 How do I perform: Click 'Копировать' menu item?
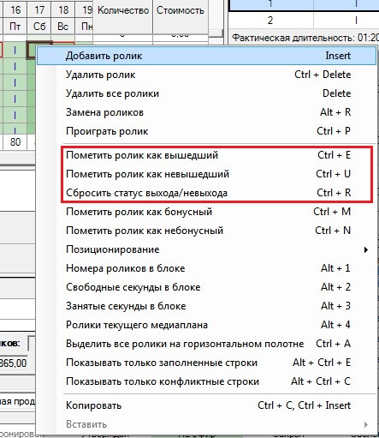tap(206, 405)
